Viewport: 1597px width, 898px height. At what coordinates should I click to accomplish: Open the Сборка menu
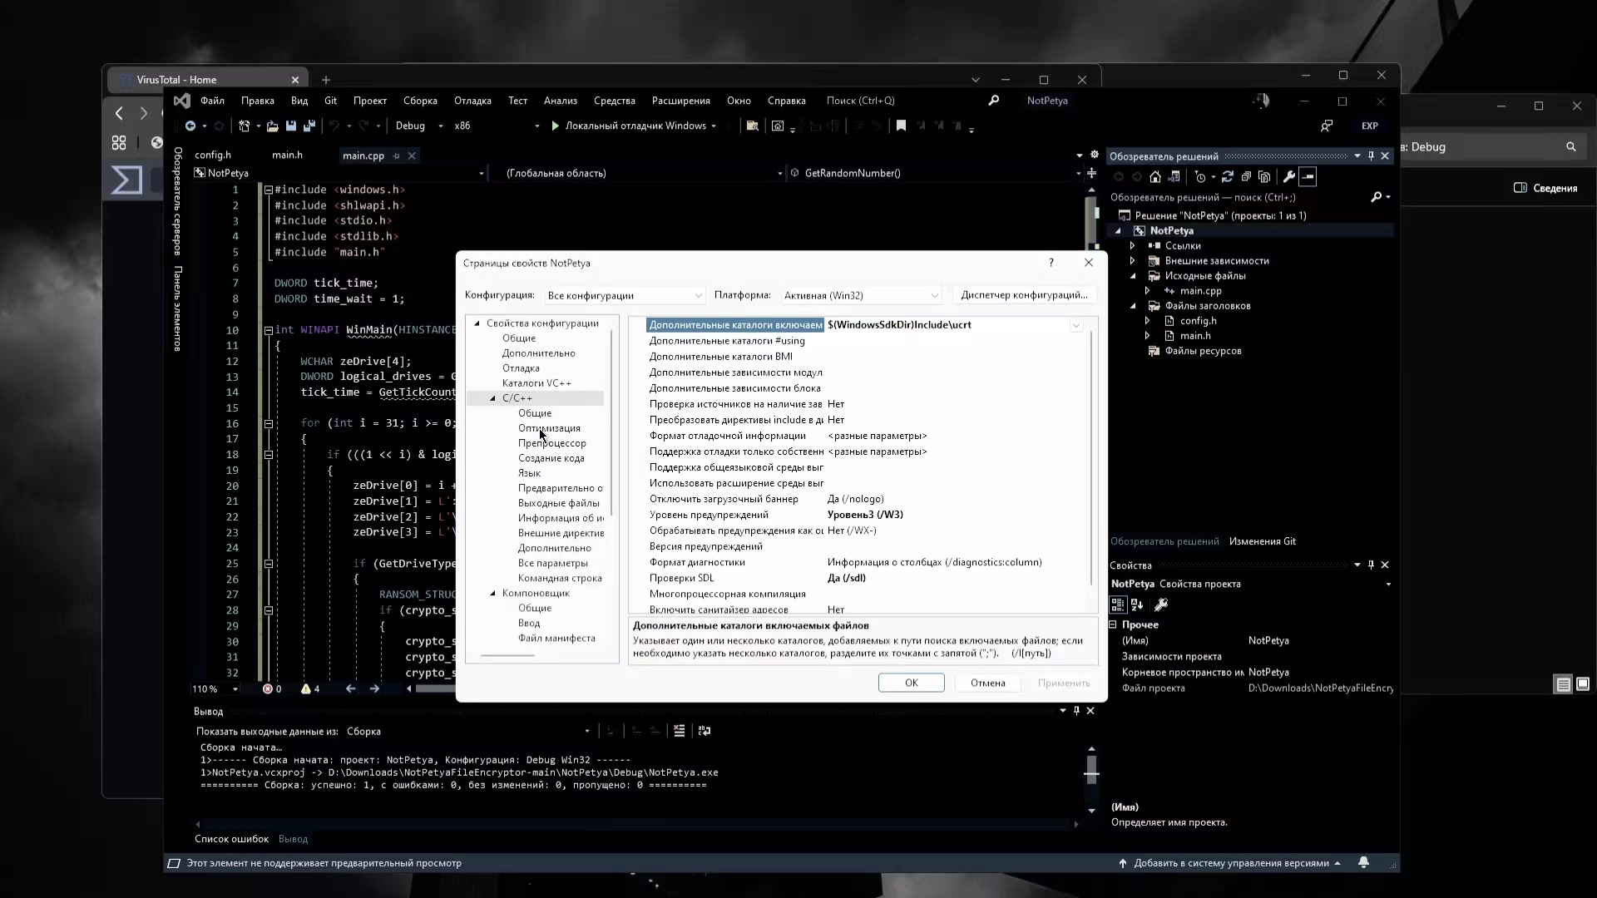tap(420, 101)
